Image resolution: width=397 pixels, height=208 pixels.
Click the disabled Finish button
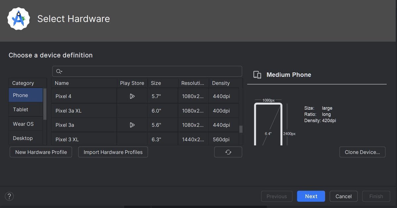[376, 196]
